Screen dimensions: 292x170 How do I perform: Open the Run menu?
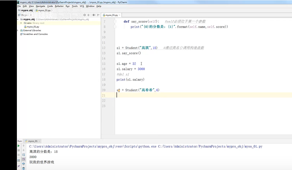point(68,6)
